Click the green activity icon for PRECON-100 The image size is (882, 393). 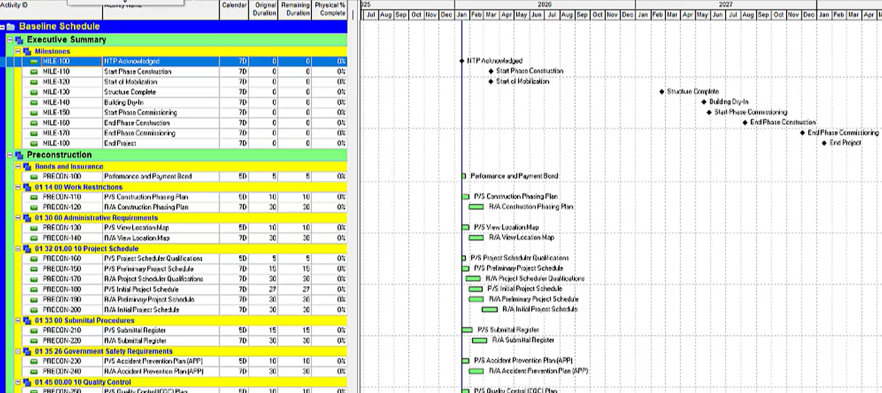[34, 177]
